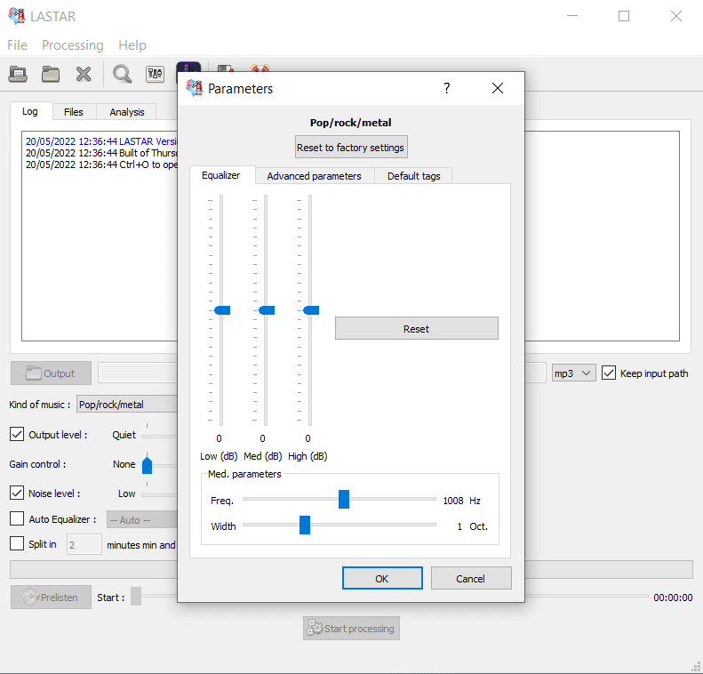Click the High (dB) slider handle
This screenshot has width=703, height=674.
click(311, 310)
